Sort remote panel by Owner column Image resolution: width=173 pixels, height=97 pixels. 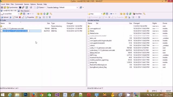[x=165, y=23]
